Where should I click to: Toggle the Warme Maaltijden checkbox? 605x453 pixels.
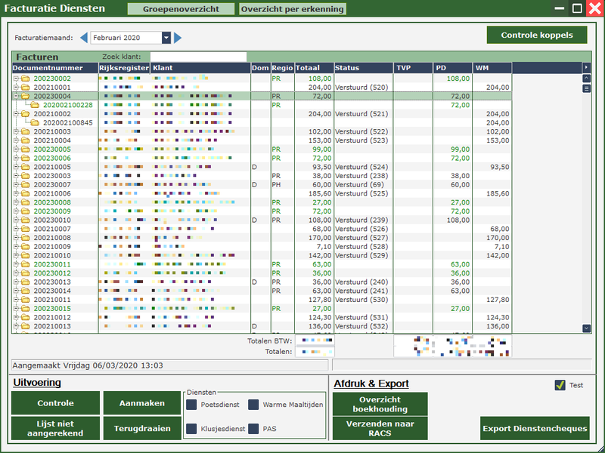[x=254, y=405]
